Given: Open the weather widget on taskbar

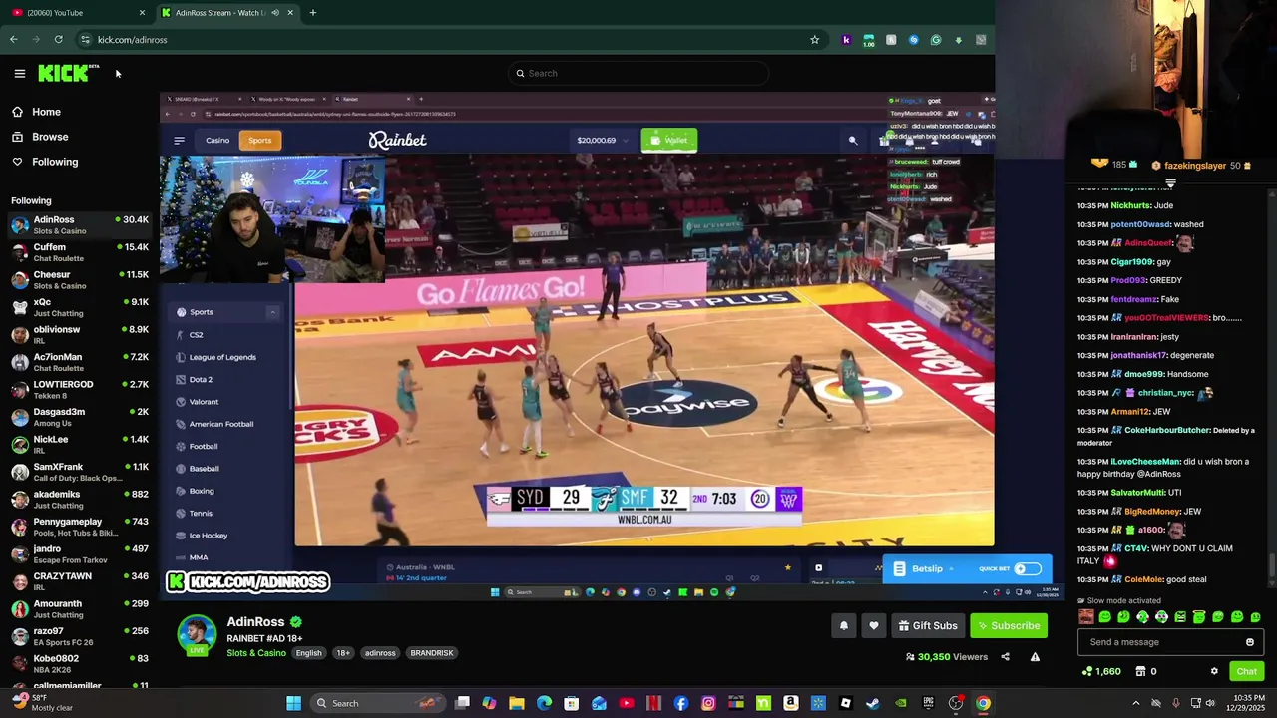Looking at the screenshot, I should (x=42, y=703).
